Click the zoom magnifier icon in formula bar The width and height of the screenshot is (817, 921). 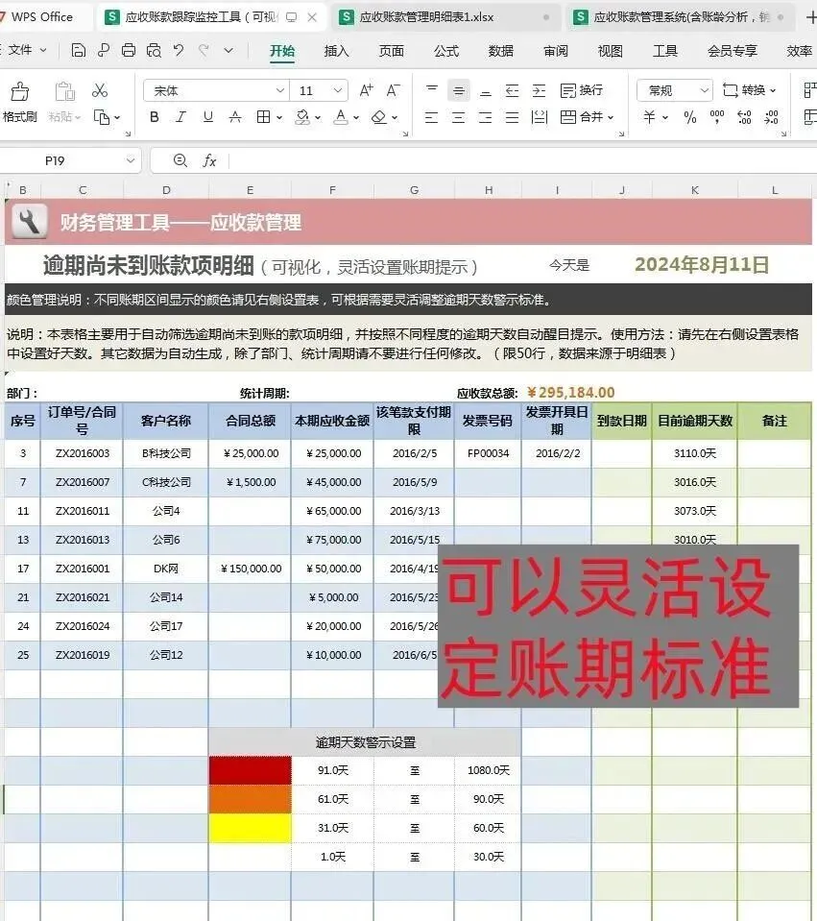[180, 160]
